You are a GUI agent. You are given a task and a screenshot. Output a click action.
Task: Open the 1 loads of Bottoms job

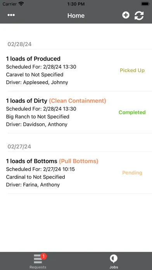[76, 173]
